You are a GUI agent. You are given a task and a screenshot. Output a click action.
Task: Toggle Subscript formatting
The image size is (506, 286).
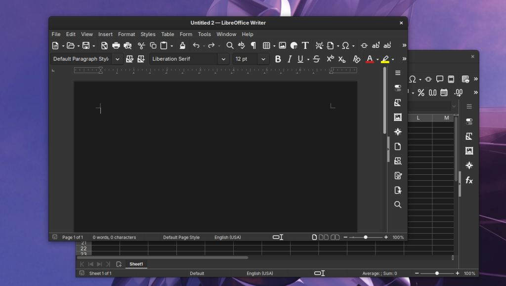[342, 59]
